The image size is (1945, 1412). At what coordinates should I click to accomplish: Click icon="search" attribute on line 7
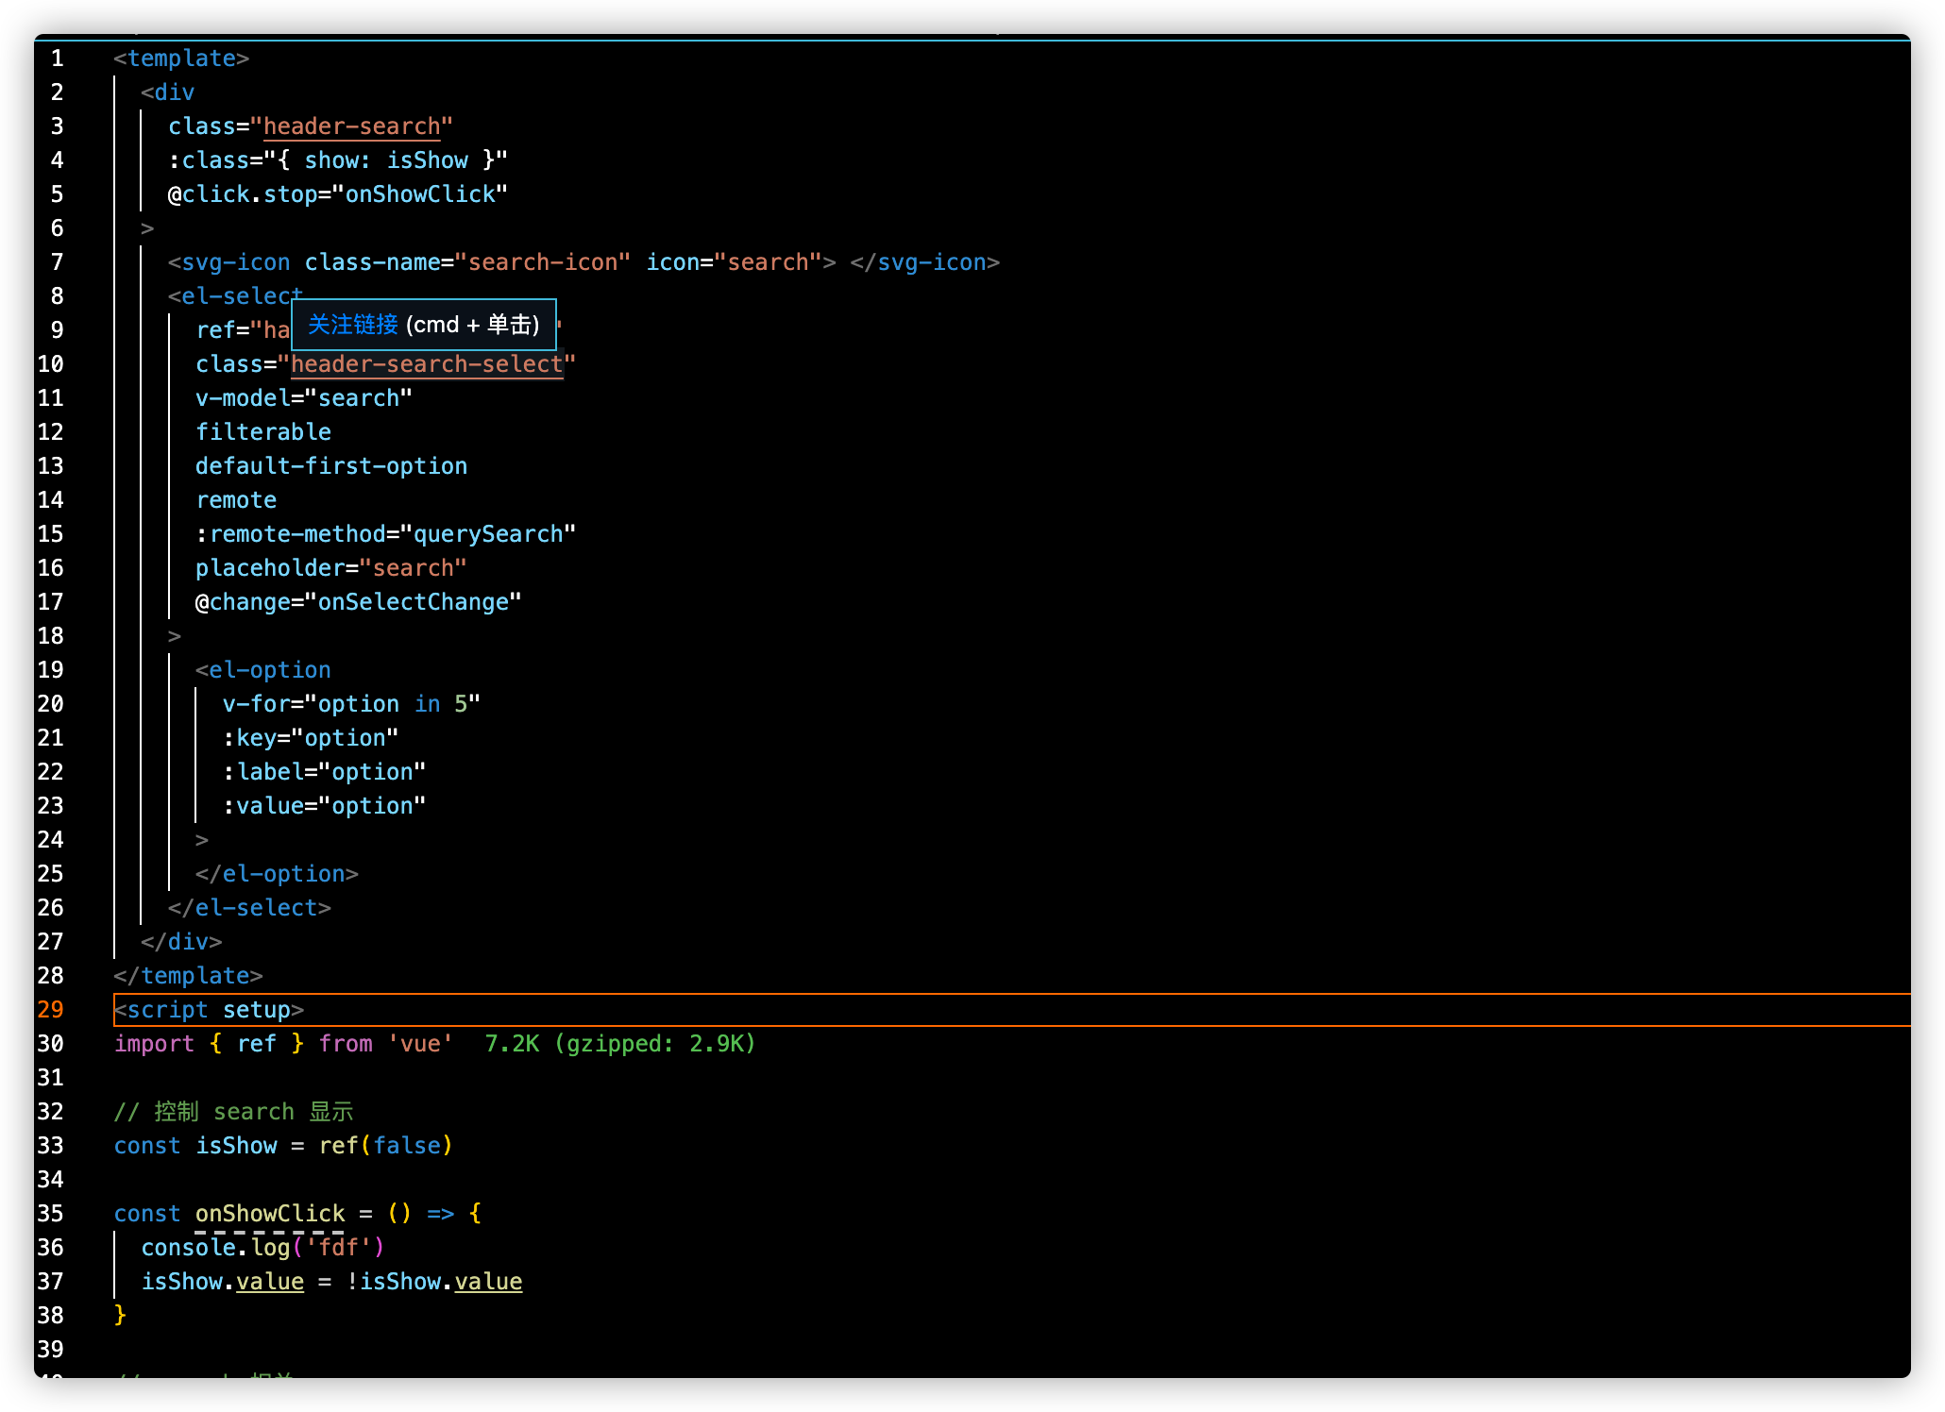tap(734, 261)
